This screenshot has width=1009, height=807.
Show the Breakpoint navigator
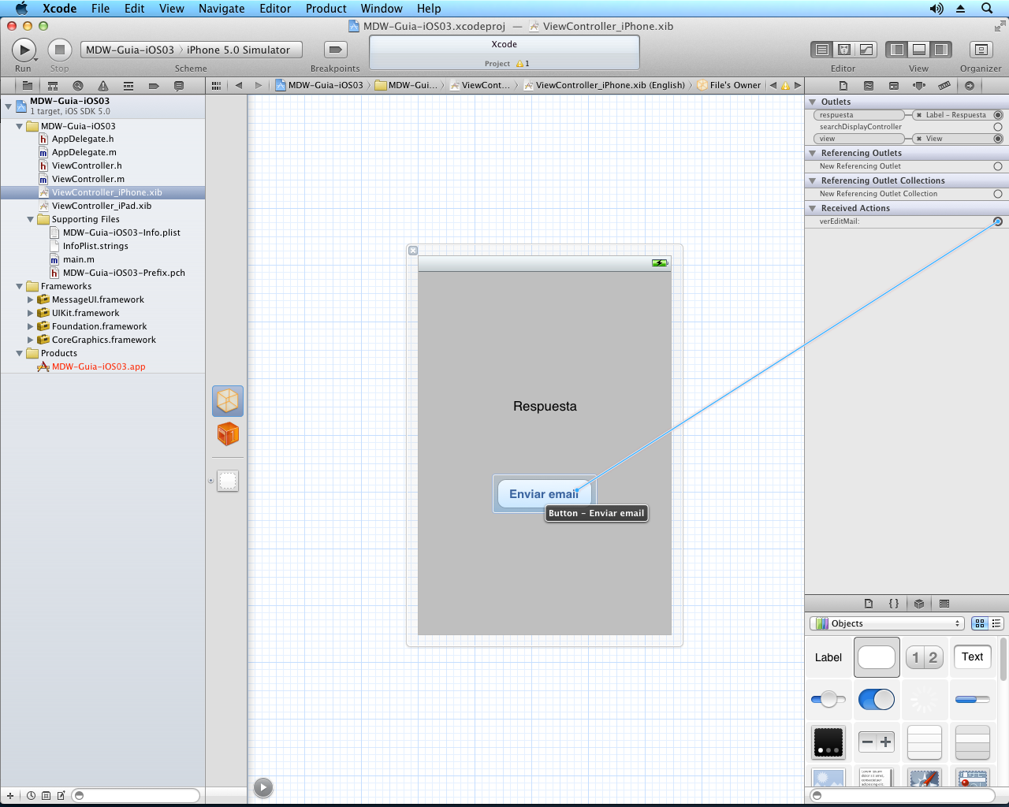(x=154, y=85)
